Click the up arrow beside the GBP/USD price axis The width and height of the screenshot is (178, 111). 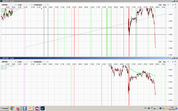(x=176, y=64)
